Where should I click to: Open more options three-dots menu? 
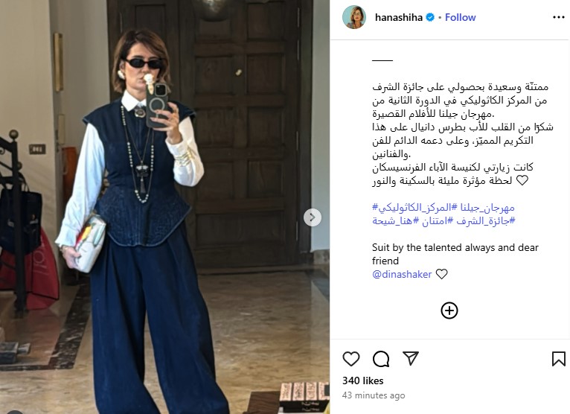[558, 17]
